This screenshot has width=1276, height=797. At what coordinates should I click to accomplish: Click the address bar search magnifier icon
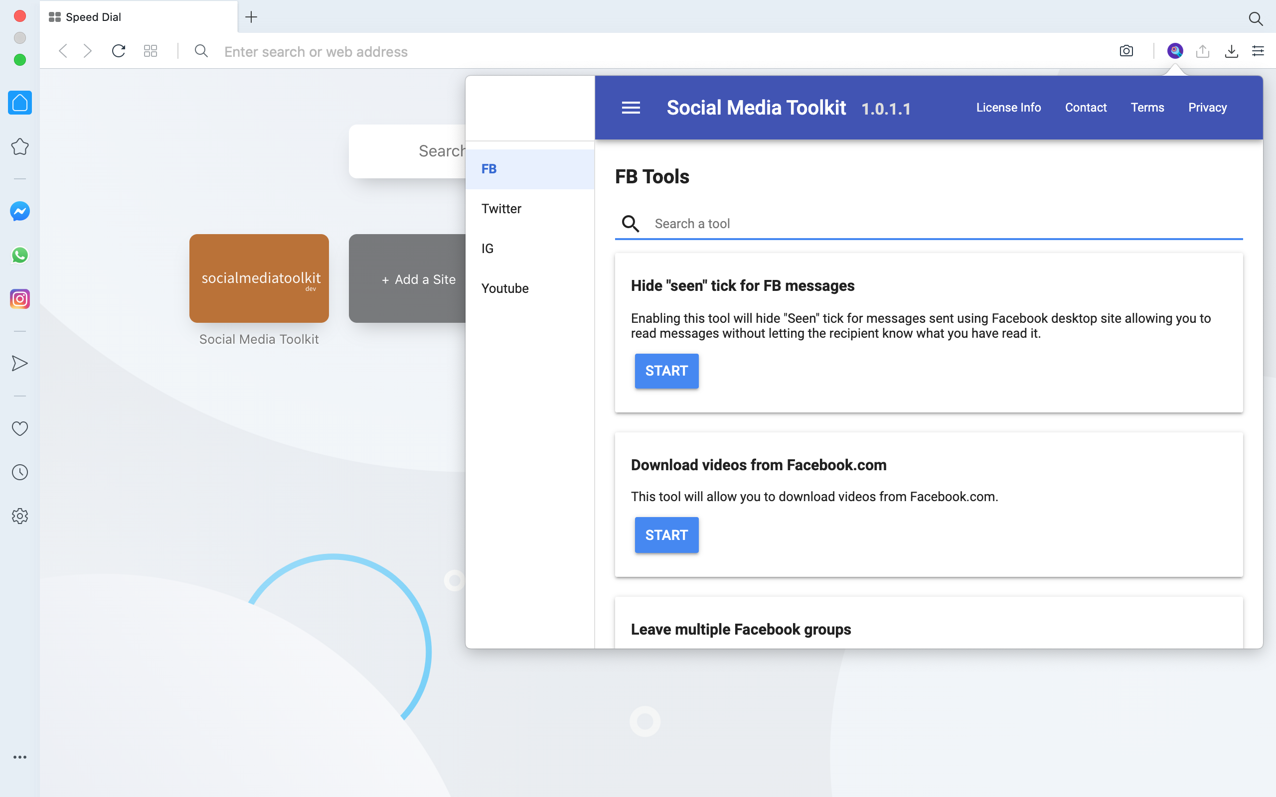(x=201, y=51)
